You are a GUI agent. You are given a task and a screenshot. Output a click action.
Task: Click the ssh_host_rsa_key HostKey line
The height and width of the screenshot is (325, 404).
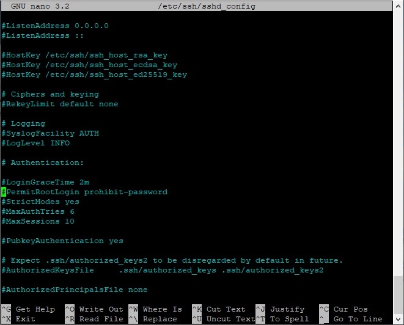pyautogui.click(x=84, y=55)
